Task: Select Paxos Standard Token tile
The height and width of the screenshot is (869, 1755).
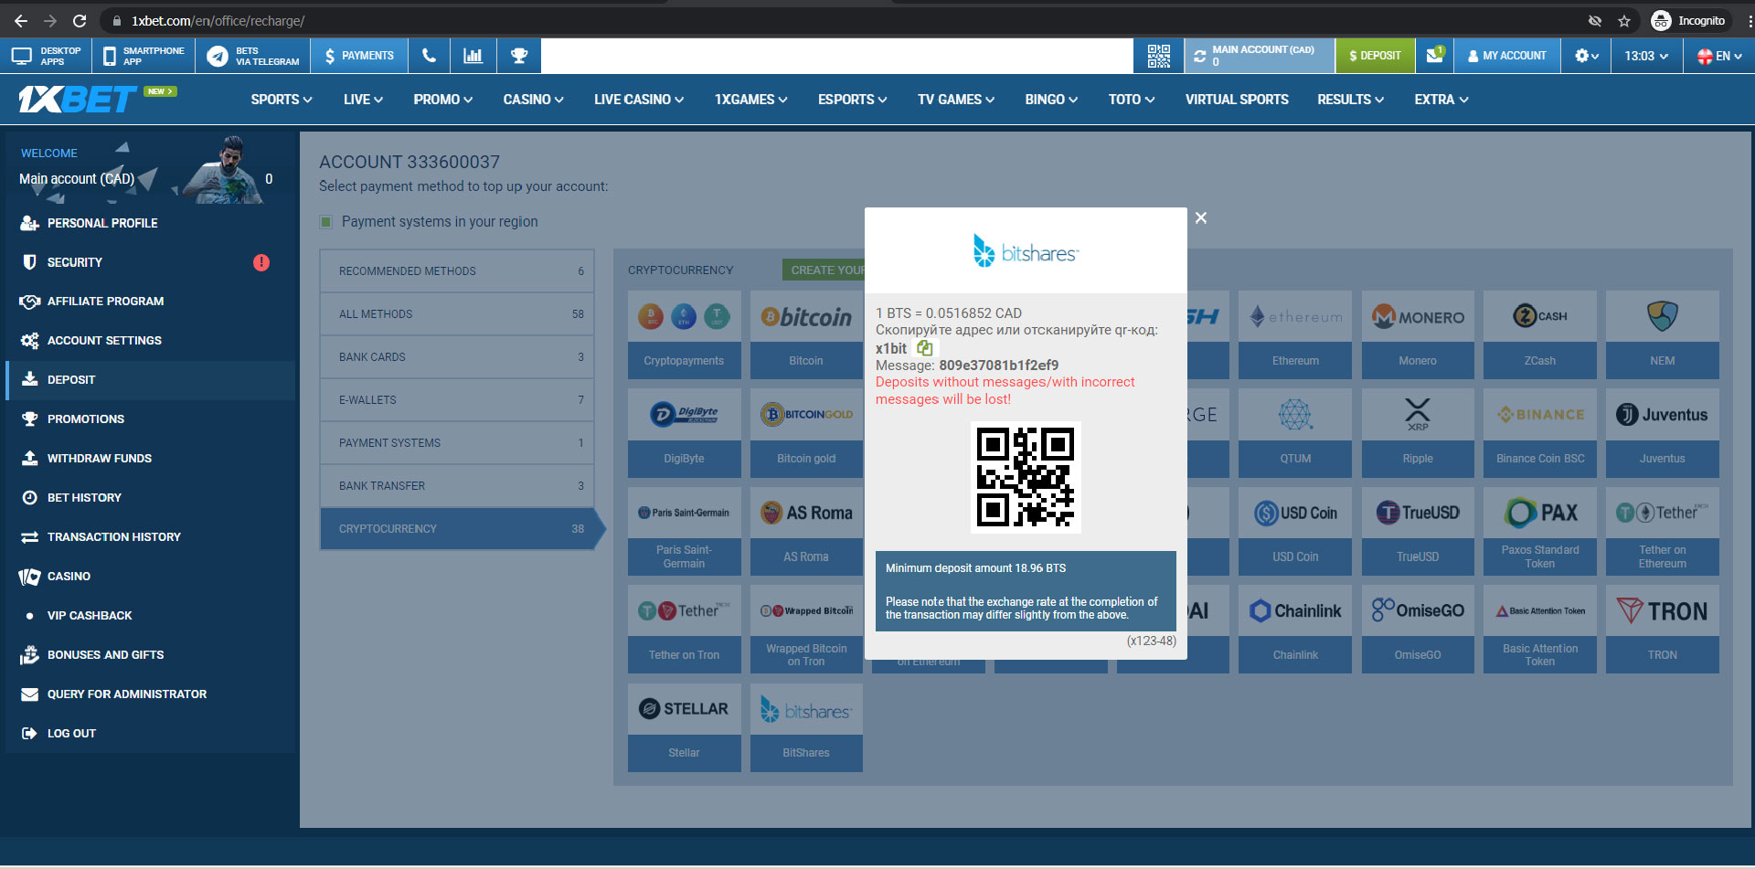Action: pyautogui.click(x=1540, y=531)
